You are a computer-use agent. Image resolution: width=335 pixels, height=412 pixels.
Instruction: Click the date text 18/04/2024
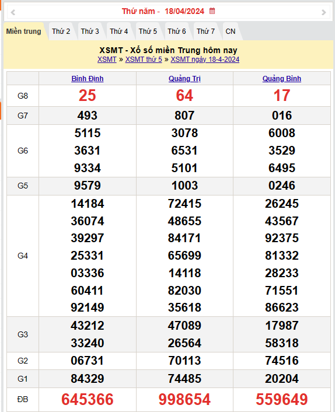[x=184, y=11]
